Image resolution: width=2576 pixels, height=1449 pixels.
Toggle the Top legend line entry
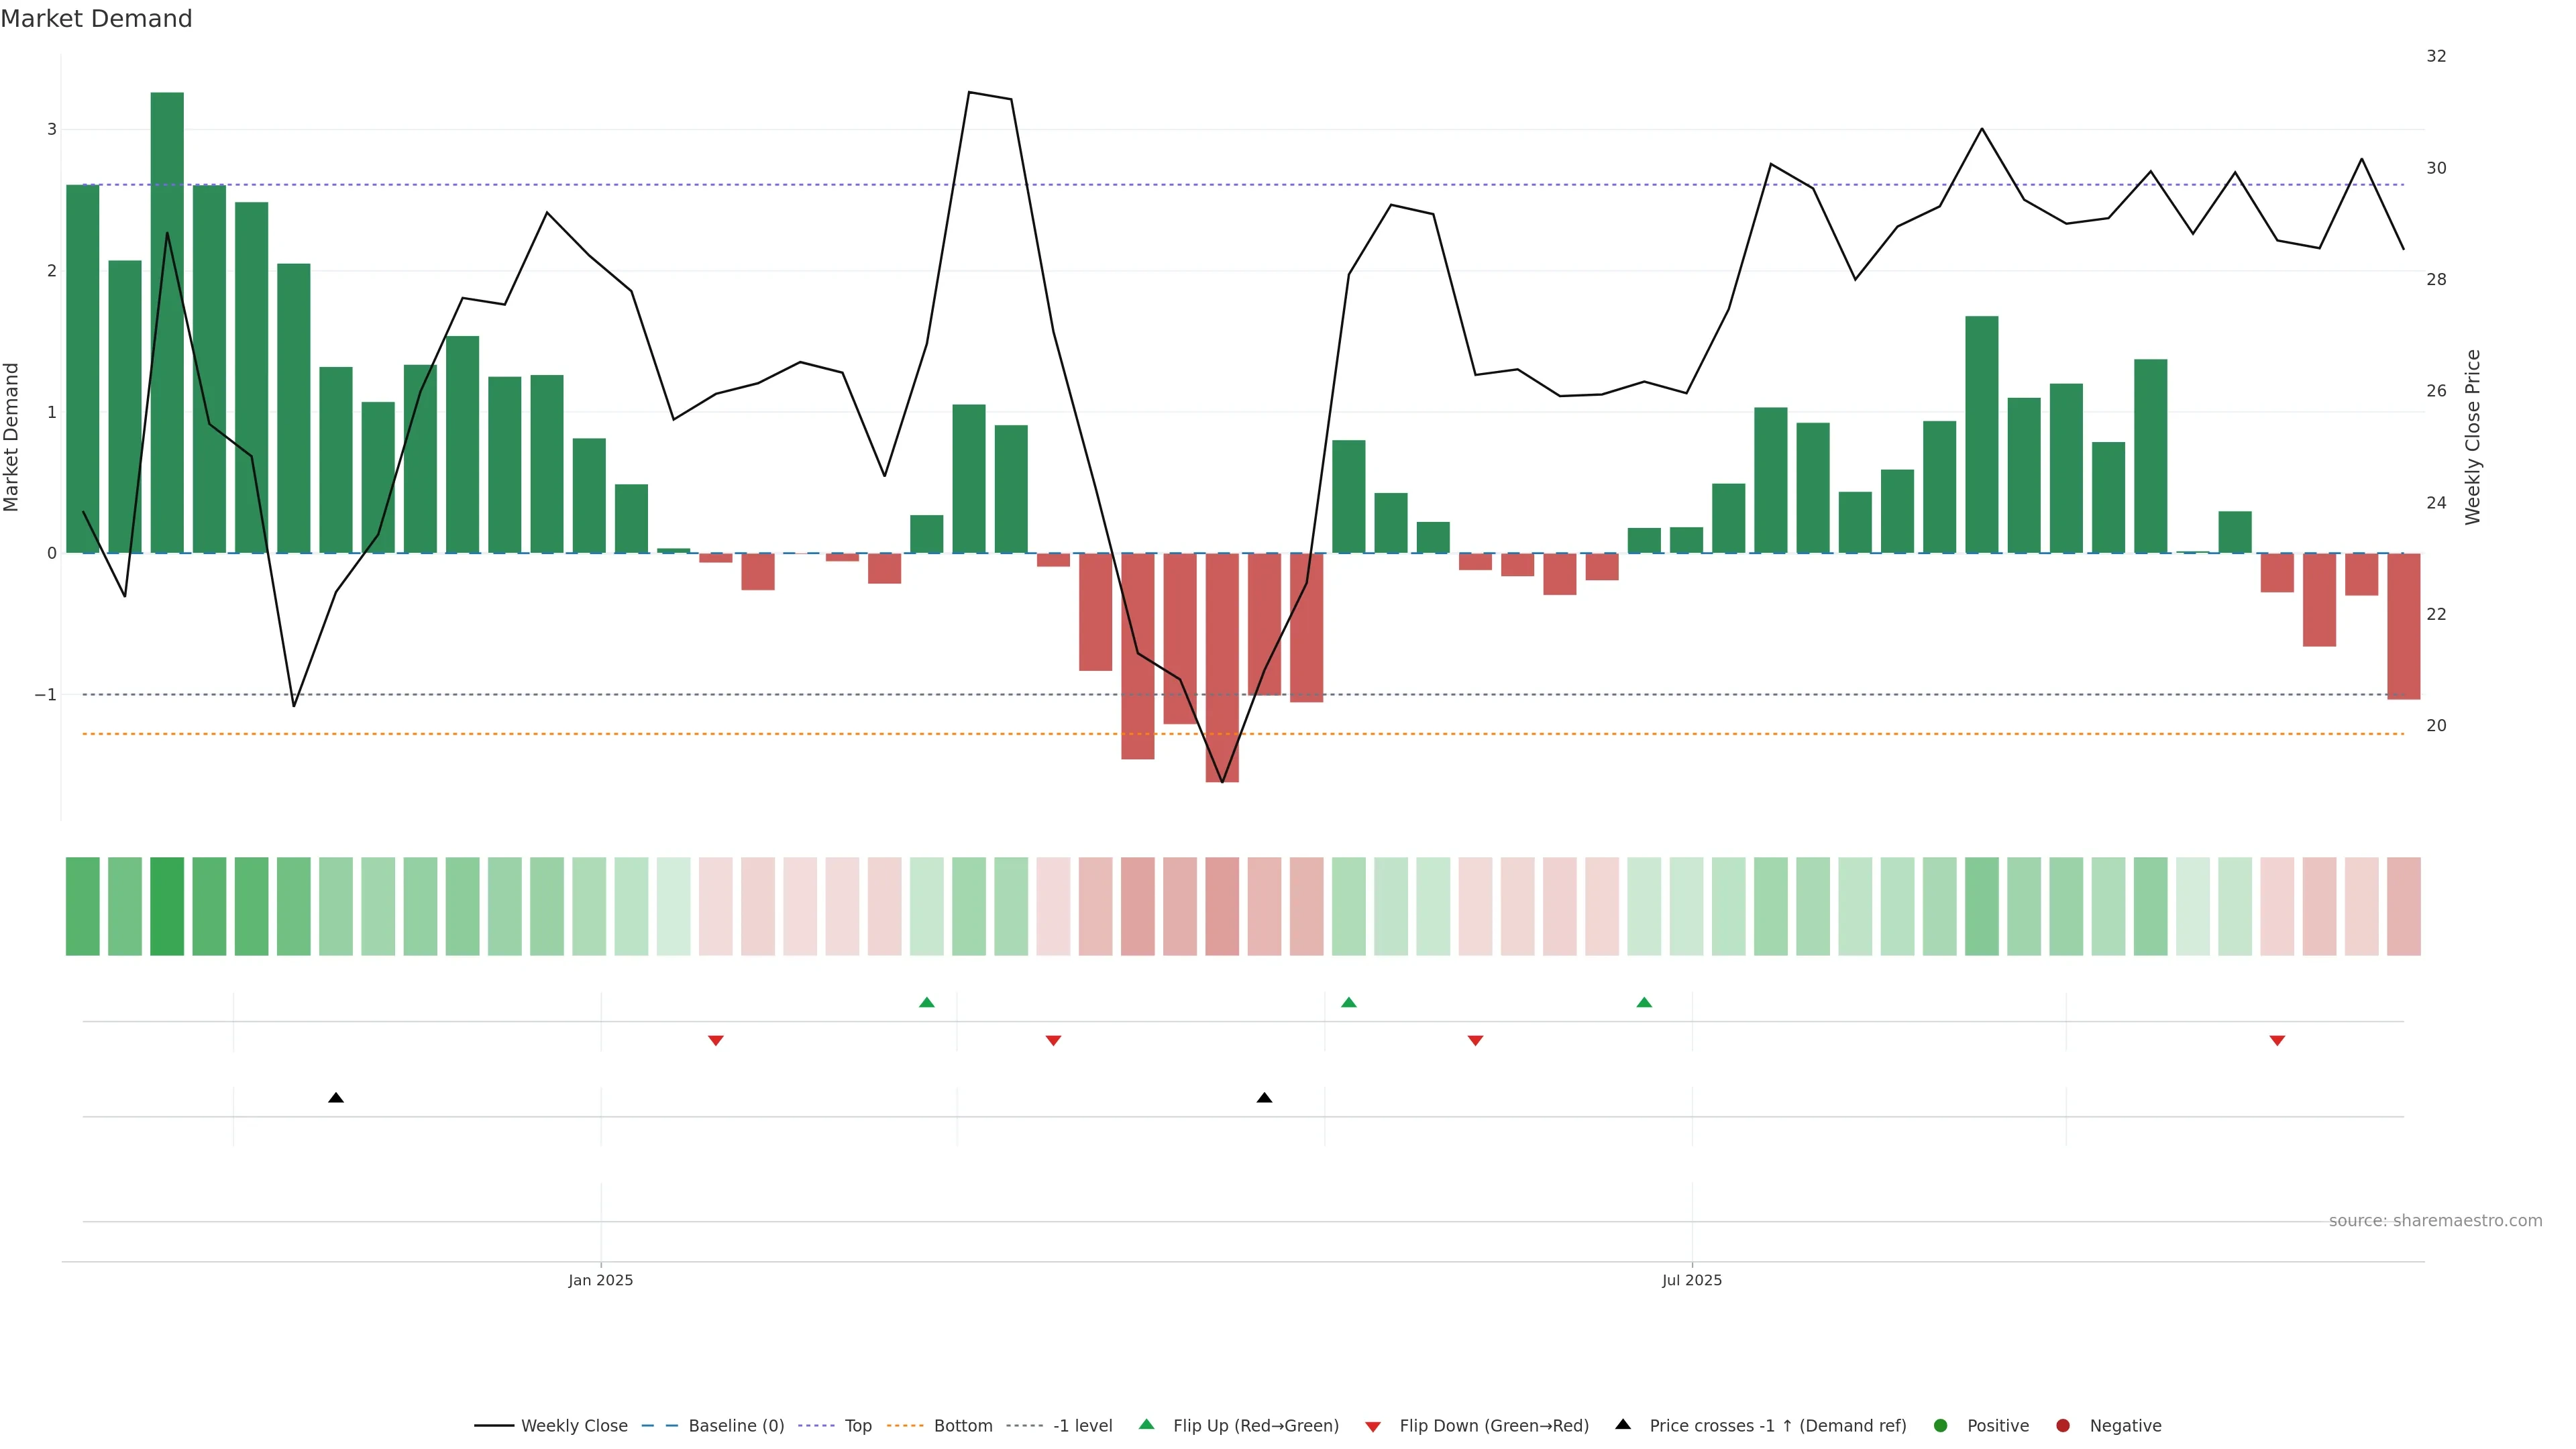point(857,1425)
